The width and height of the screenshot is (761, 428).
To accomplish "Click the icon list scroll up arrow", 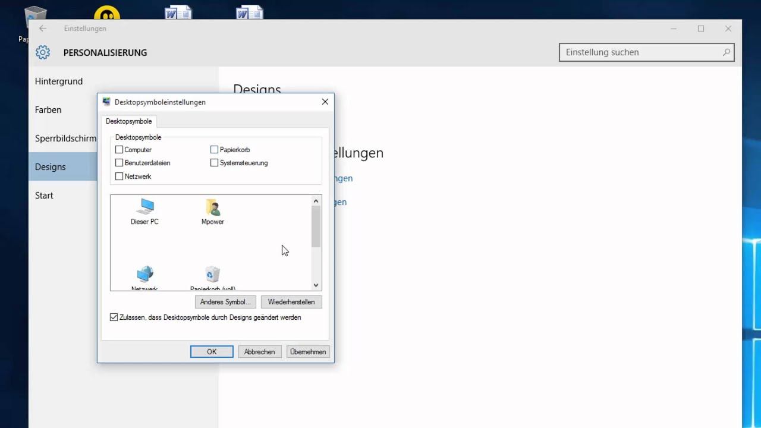I will pyautogui.click(x=316, y=201).
